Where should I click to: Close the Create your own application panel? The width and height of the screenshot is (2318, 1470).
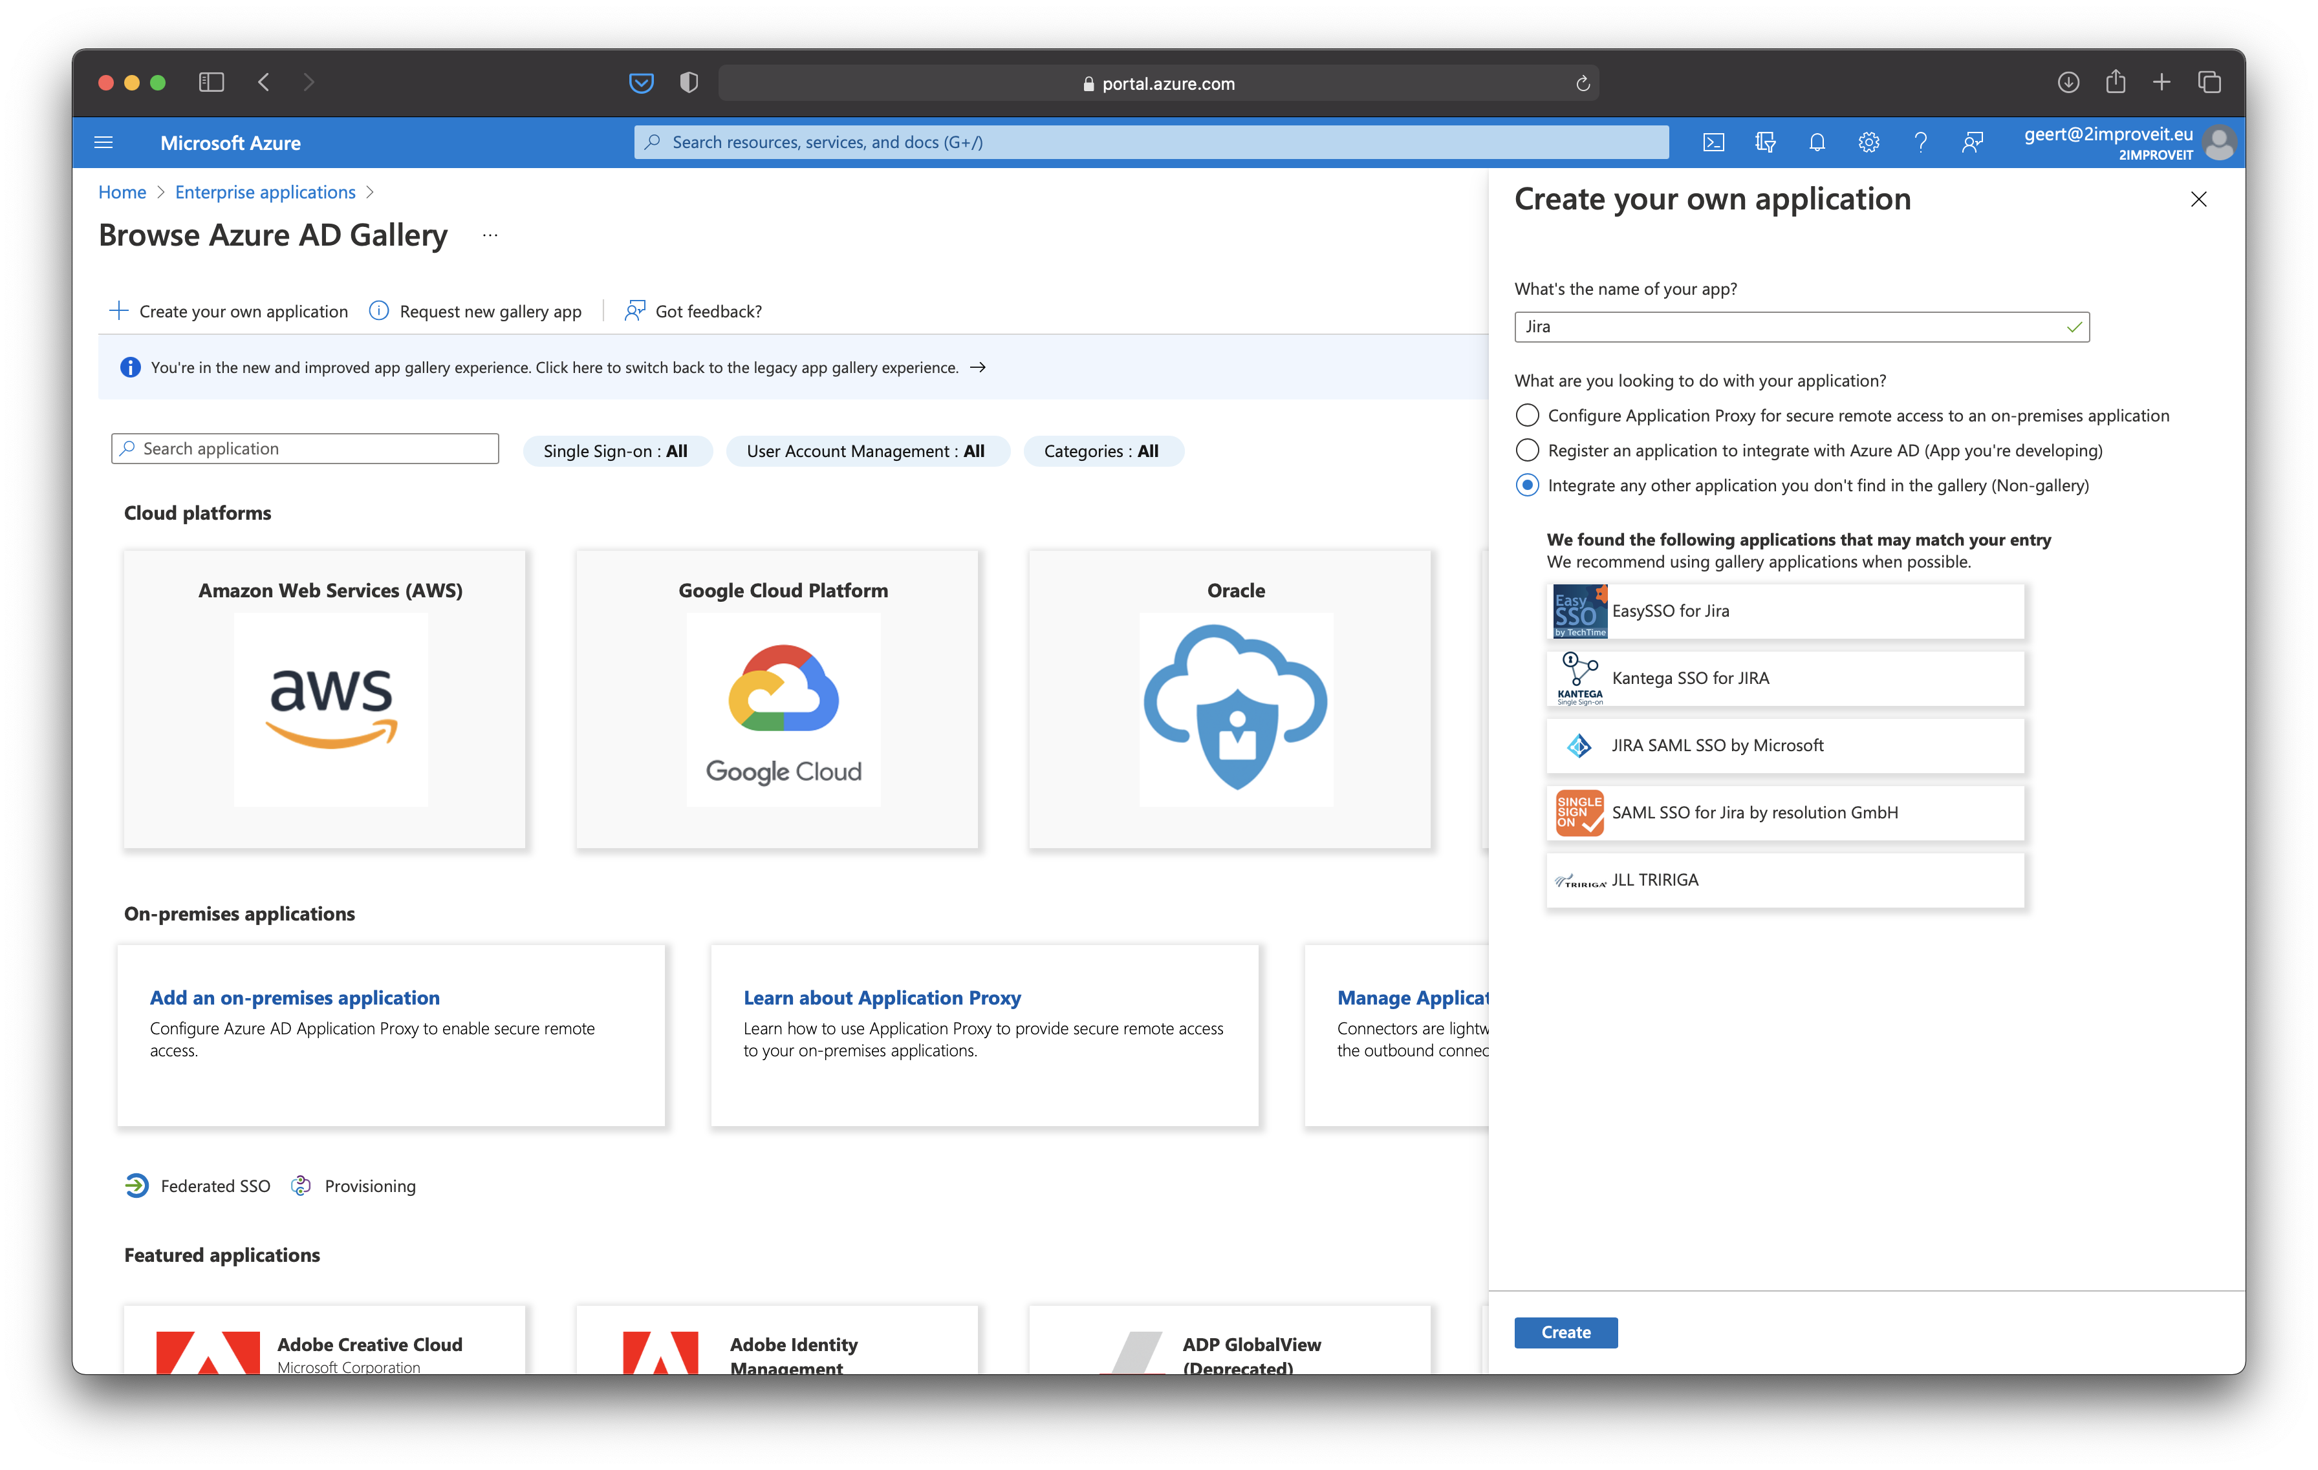2198,199
